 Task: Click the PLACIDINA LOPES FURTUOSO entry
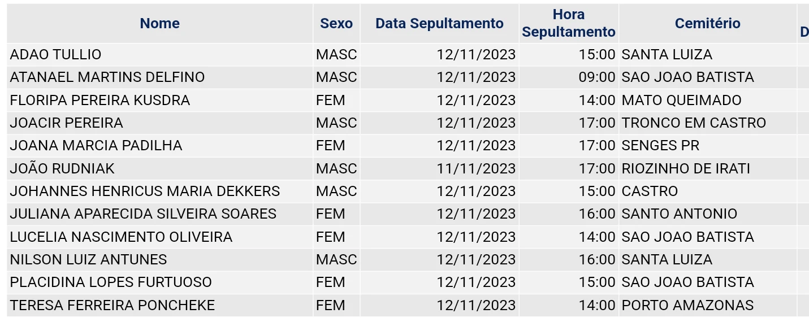[111, 282]
